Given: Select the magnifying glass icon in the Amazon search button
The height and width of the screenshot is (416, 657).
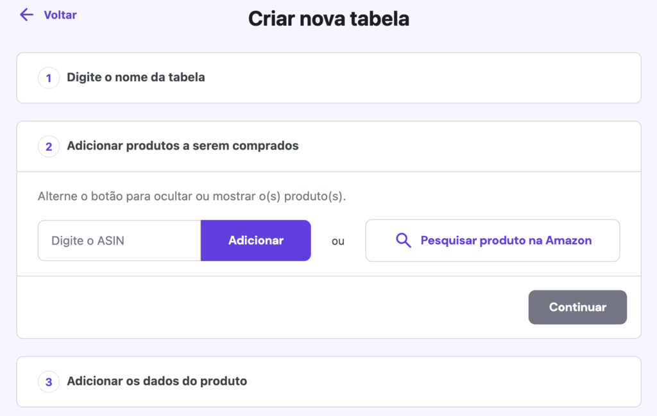Looking at the screenshot, I should pyautogui.click(x=403, y=240).
